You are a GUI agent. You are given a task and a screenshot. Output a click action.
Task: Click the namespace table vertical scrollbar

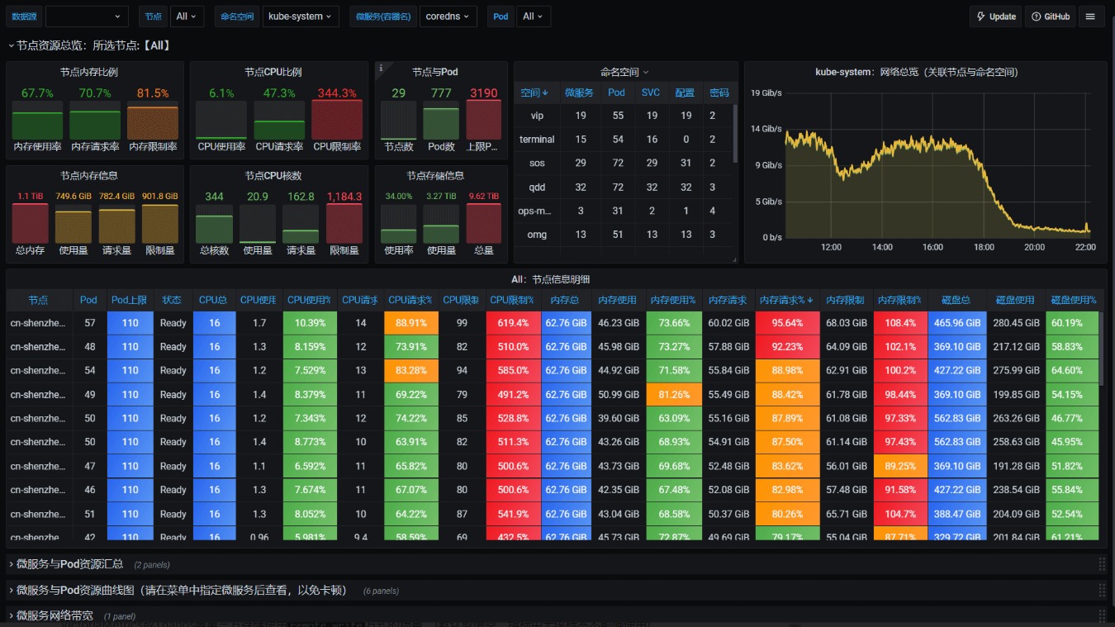pos(734,132)
